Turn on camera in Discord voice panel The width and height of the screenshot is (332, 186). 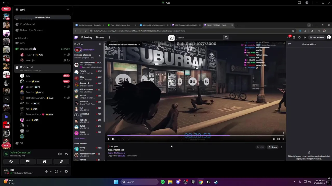pyautogui.click(x=11, y=161)
